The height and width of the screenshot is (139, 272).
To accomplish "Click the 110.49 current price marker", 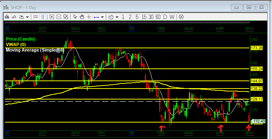I will pos(258,121).
